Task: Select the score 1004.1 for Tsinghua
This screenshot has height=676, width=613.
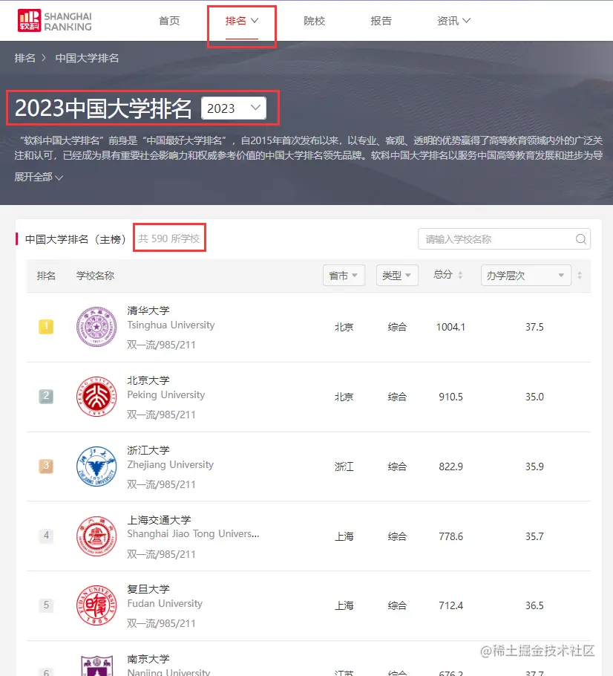Action: click(x=450, y=327)
